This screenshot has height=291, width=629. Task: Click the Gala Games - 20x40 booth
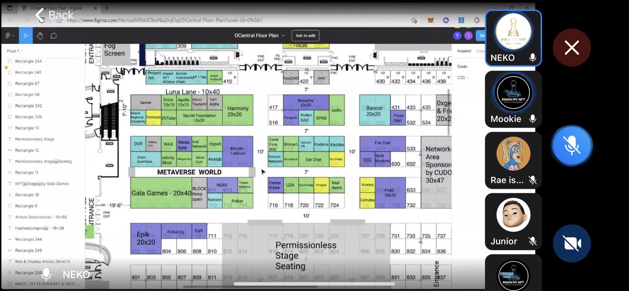point(161,193)
